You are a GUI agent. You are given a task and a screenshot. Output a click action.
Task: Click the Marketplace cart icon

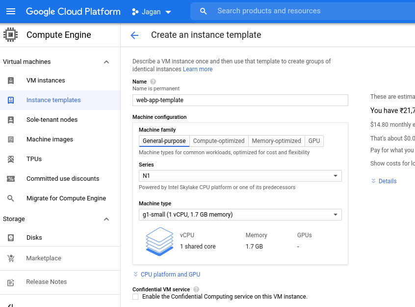point(11,258)
